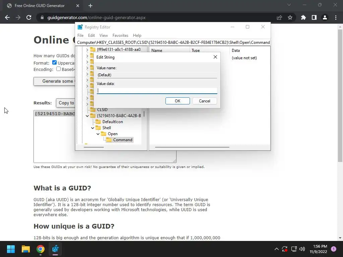Open the Registry Editor View menu
343x257 pixels.
pyautogui.click(x=104, y=35)
